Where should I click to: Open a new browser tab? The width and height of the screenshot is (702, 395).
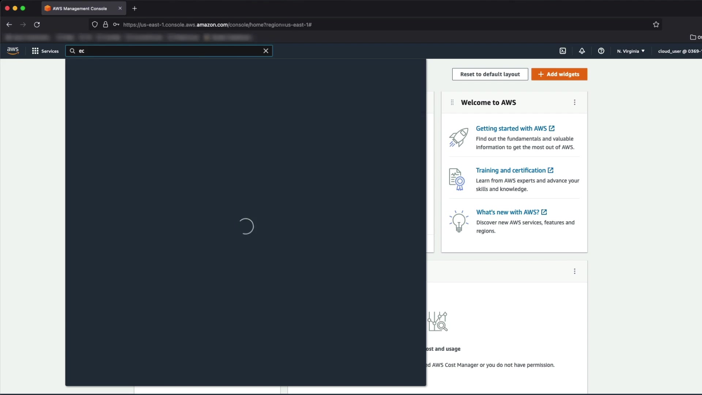(x=135, y=8)
